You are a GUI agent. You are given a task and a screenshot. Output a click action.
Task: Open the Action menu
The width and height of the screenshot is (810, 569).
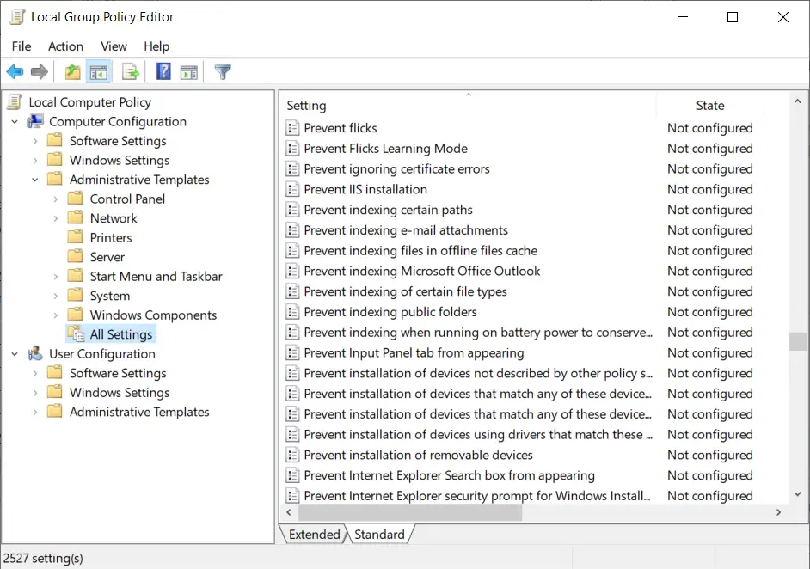pos(65,46)
